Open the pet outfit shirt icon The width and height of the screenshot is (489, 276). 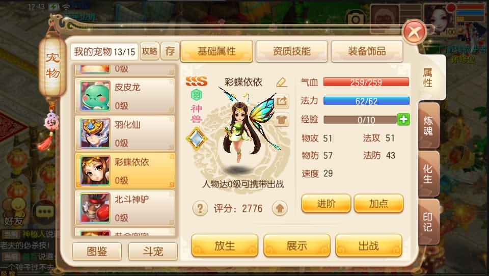pyautogui.click(x=282, y=120)
